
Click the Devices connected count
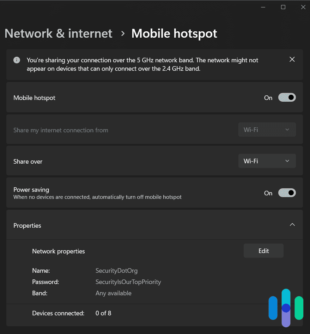pyautogui.click(x=103, y=313)
